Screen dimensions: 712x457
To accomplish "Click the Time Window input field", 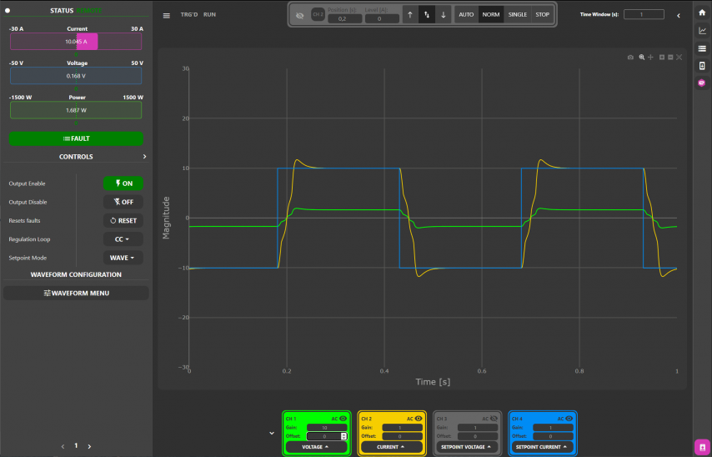I will click(643, 15).
